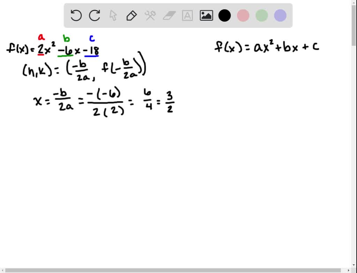The width and height of the screenshot is (357, 273).
Task: Open the tools icon showing crossed utensils
Action: (150, 16)
